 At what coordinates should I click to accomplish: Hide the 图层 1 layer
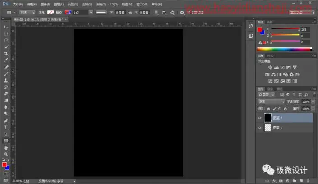(260, 128)
